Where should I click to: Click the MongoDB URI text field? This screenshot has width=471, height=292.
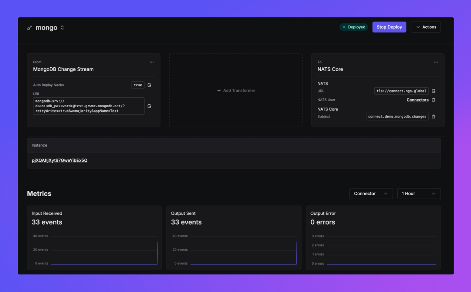(x=89, y=106)
